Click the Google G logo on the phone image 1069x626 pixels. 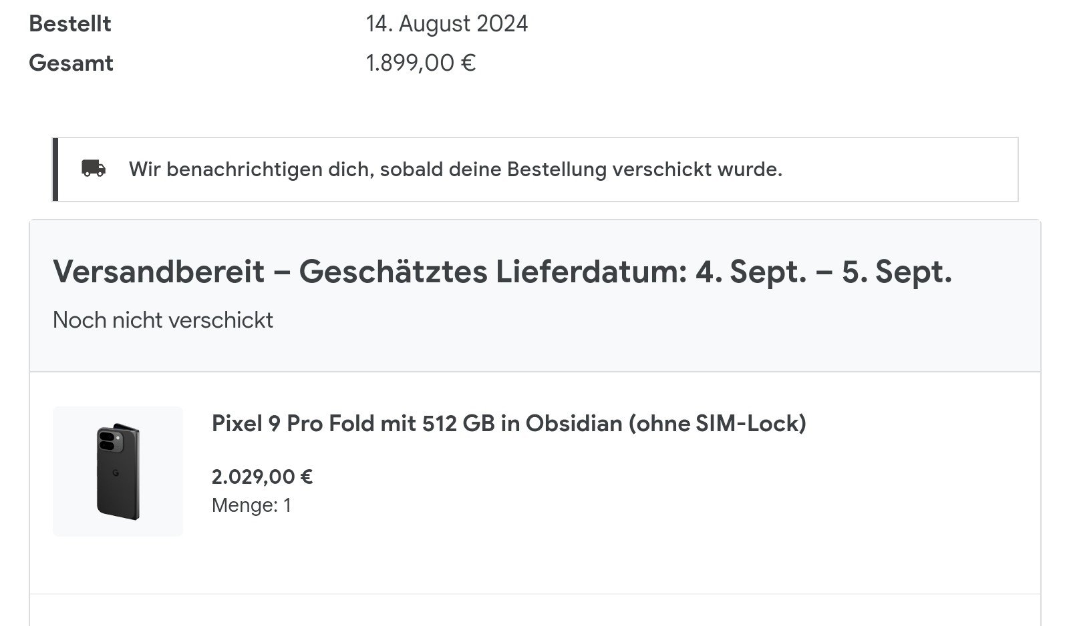[x=115, y=473]
